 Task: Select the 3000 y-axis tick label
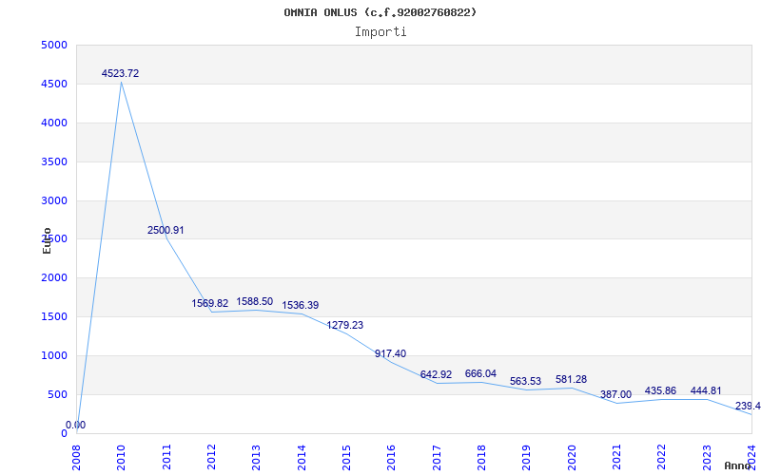[54, 200]
